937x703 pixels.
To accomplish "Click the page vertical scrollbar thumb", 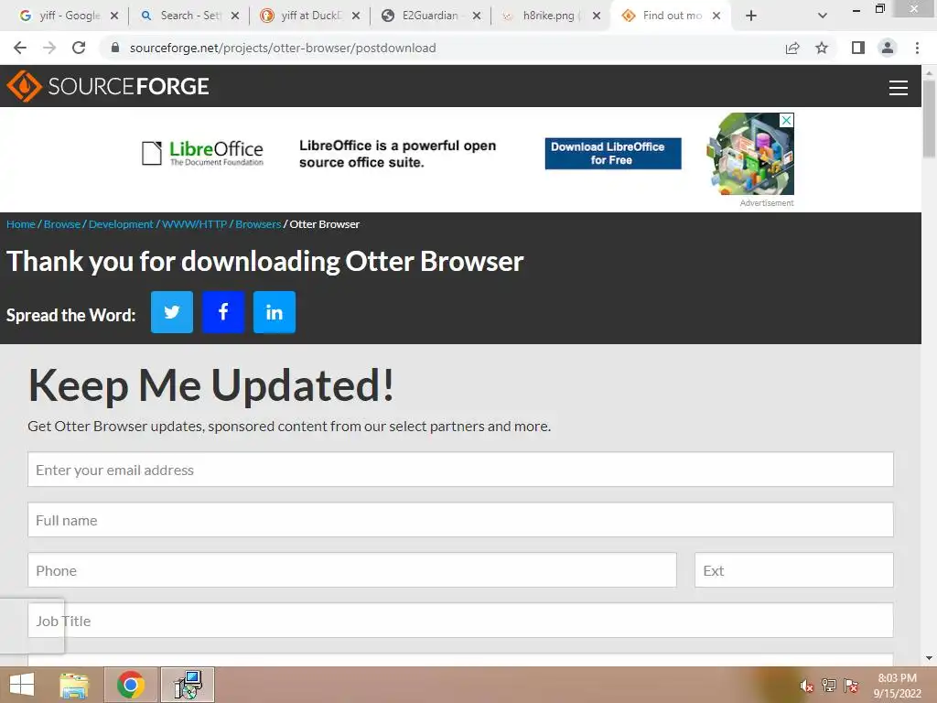I will [929, 118].
